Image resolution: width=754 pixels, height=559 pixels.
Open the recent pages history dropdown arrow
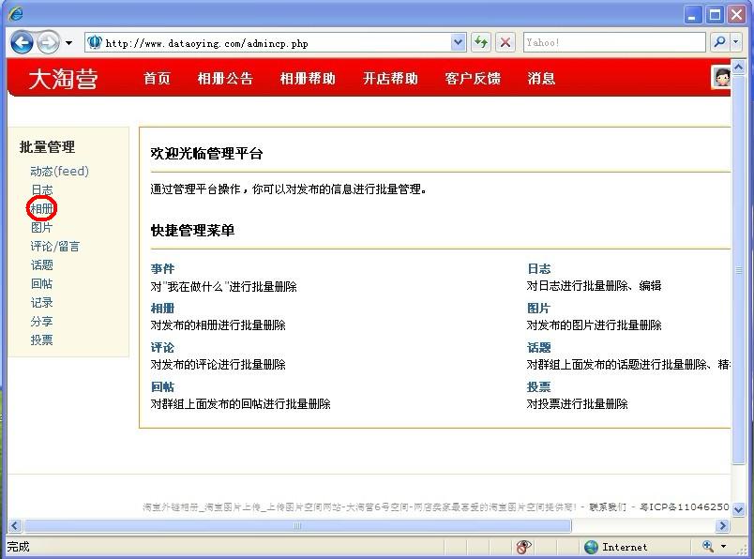pyautogui.click(x=69, y=43)
